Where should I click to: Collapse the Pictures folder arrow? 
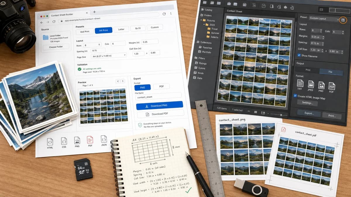(x=201, y=20)
